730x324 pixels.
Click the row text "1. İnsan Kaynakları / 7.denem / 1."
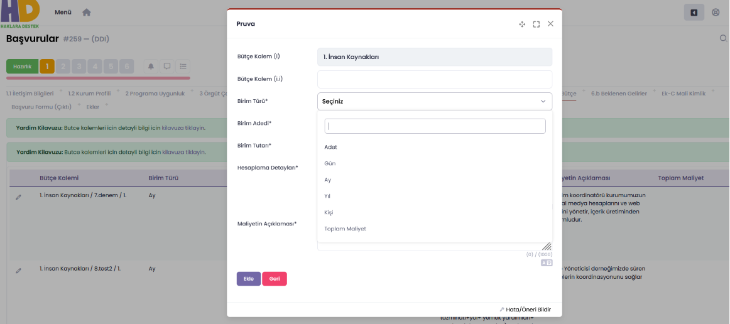(x=84, y=195)
